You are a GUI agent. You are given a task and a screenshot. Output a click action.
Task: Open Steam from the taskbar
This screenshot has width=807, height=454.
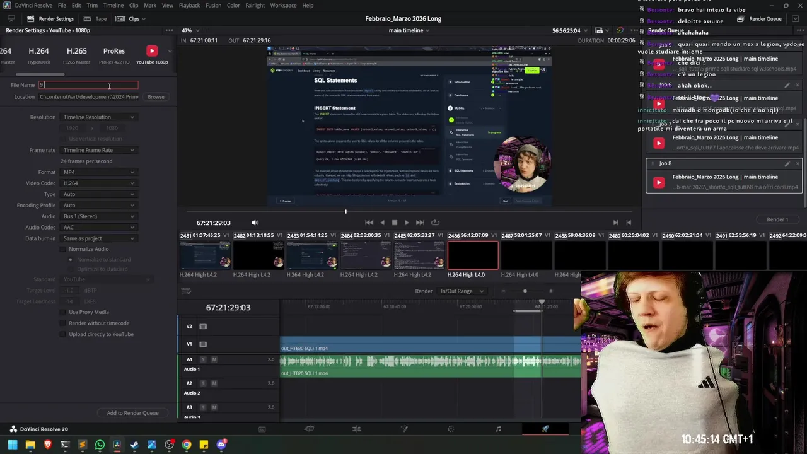click(134, 445)
